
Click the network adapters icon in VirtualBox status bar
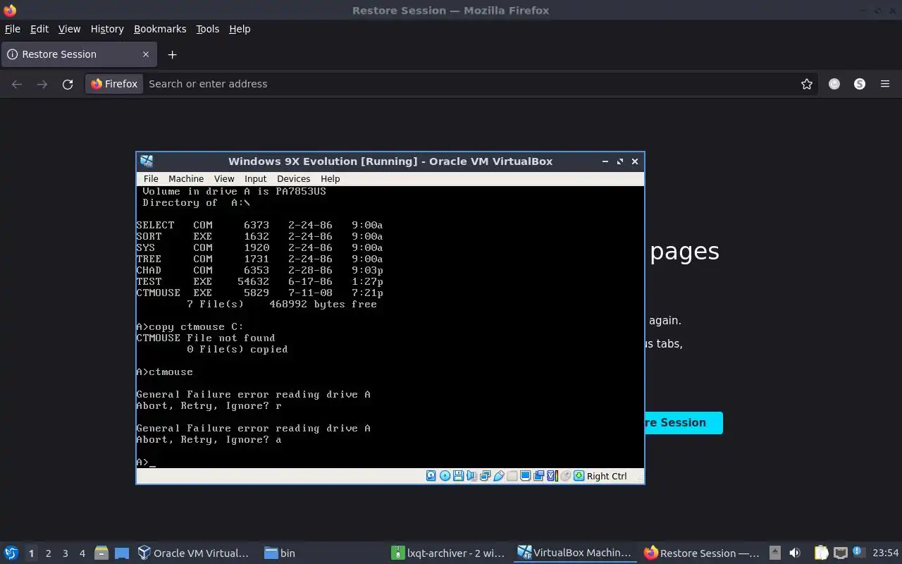tap(485, 476)
